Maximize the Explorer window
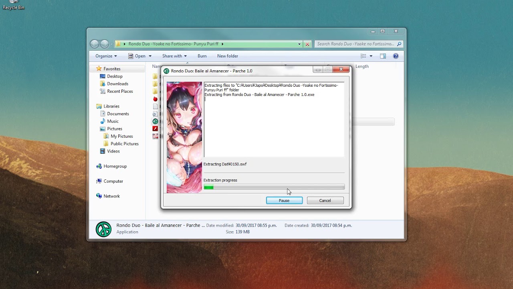513x289 pixels. pyautogui.click(x=383, y=31)
